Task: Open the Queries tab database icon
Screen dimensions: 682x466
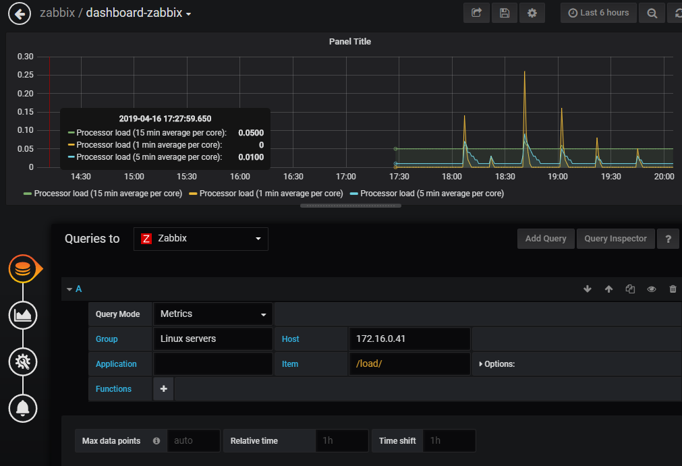Action: click(x=23, y=268)
